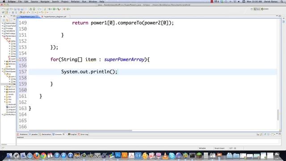286x161 pixels.
Task: Open VLC from the Dock
Action: pos(165,156)
